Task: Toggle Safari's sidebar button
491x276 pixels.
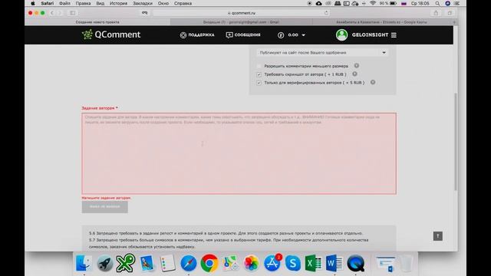Action: 72,13
